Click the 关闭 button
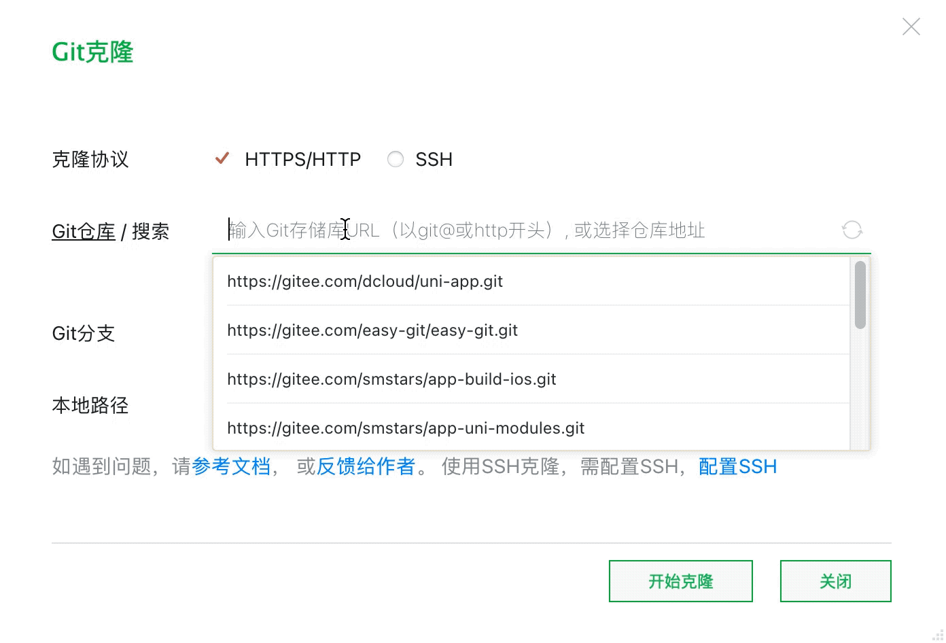The image size is (946, 643). click(835, 581)
